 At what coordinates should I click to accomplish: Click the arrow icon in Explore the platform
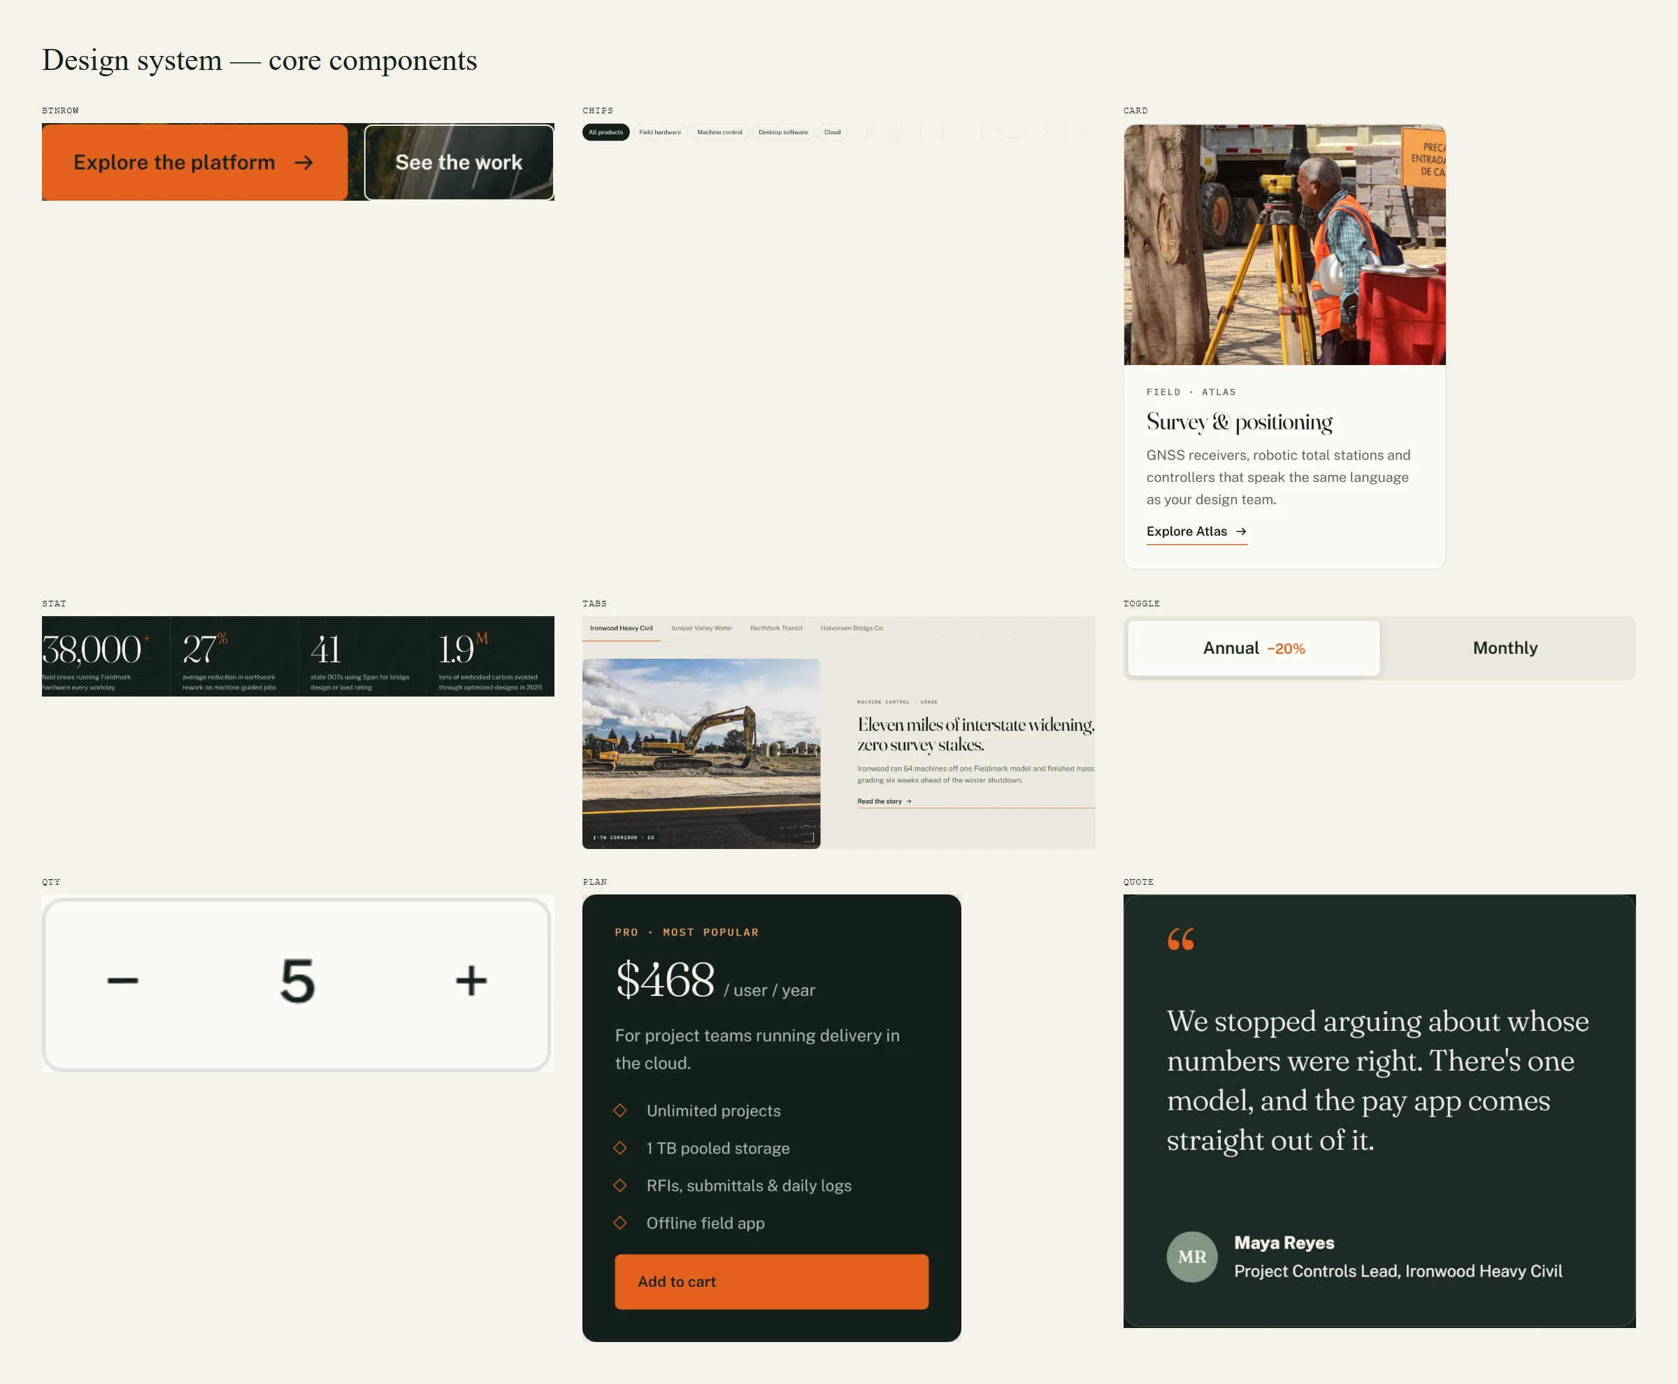coord(303,163)
